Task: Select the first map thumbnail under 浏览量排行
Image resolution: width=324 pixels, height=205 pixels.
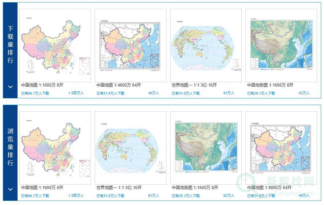Action: click(x=55, y=146)
